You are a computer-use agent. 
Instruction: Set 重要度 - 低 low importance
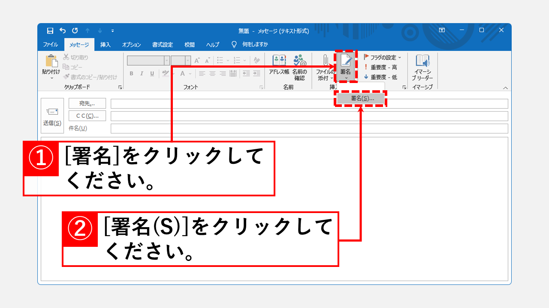pos(380,77)
